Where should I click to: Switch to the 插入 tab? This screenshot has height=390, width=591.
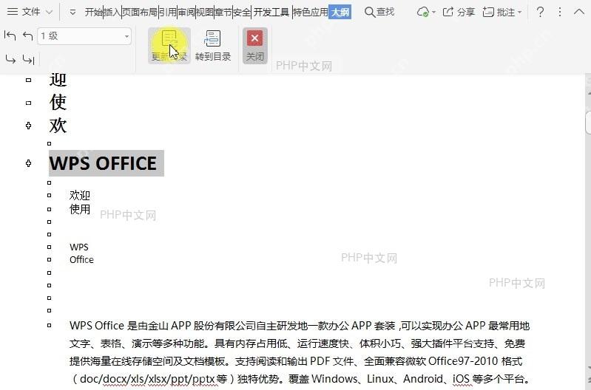pos(112,12)
